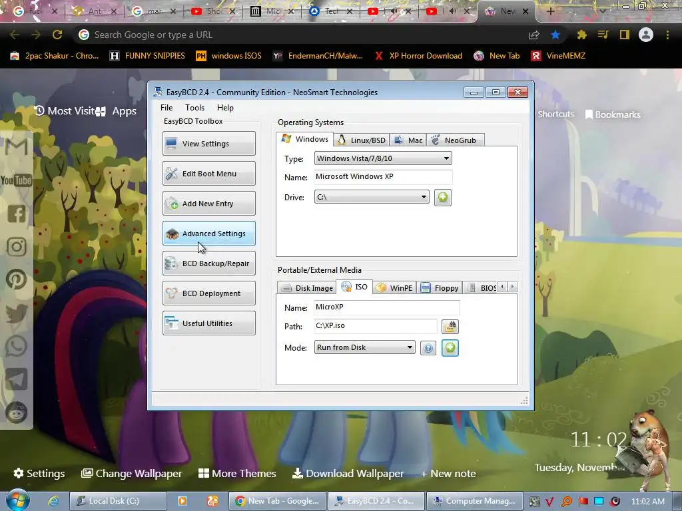682x511 pixels.
Task: Open 2pac Shakur bookmark
Action: coord(55,56)
